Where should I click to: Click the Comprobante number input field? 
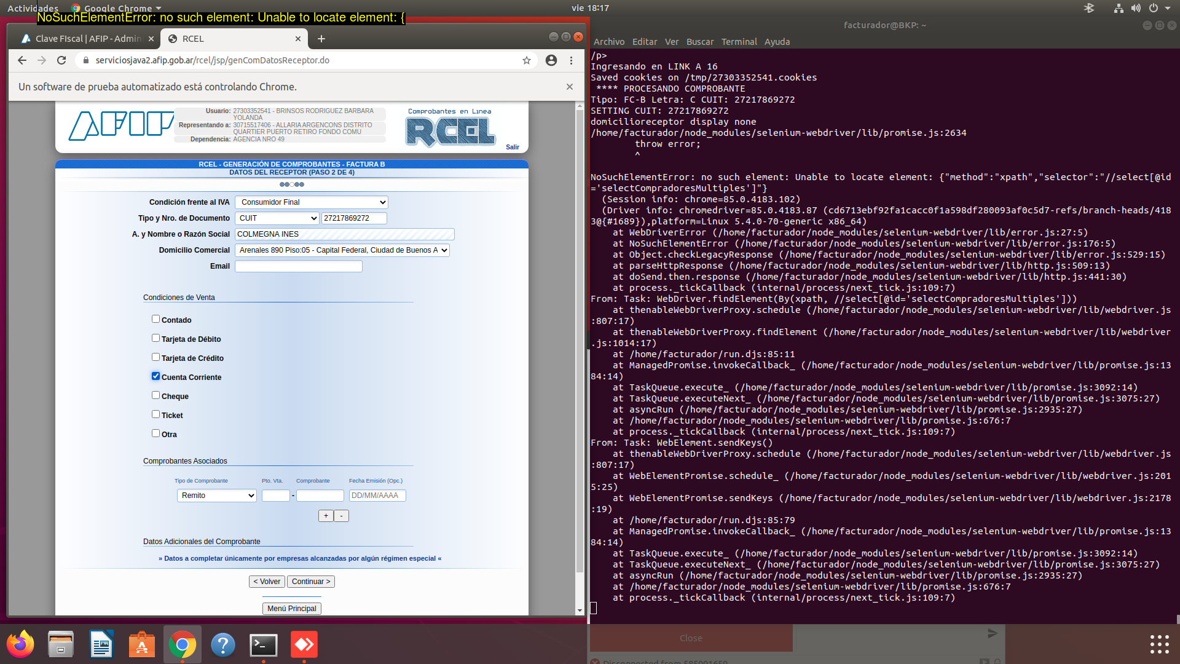pyautogui.click(x=320, y=496)
